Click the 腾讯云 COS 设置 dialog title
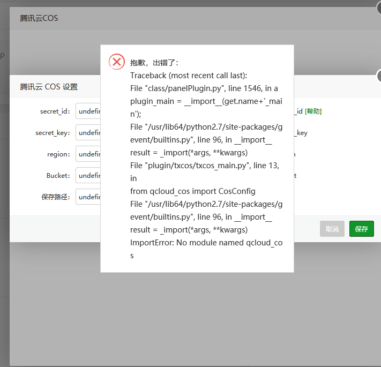 49,87
